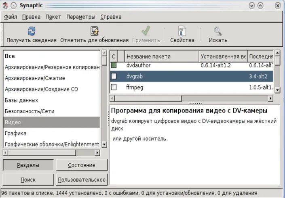Click the Искать magnifier icon
285x198 pixels.
pyautogui.click(x=217, y=31)
